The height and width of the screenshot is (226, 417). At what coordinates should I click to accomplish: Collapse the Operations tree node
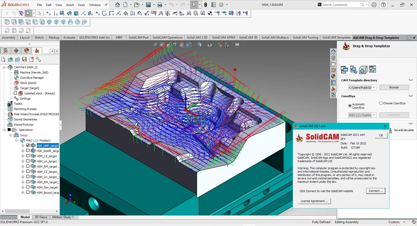4,130
